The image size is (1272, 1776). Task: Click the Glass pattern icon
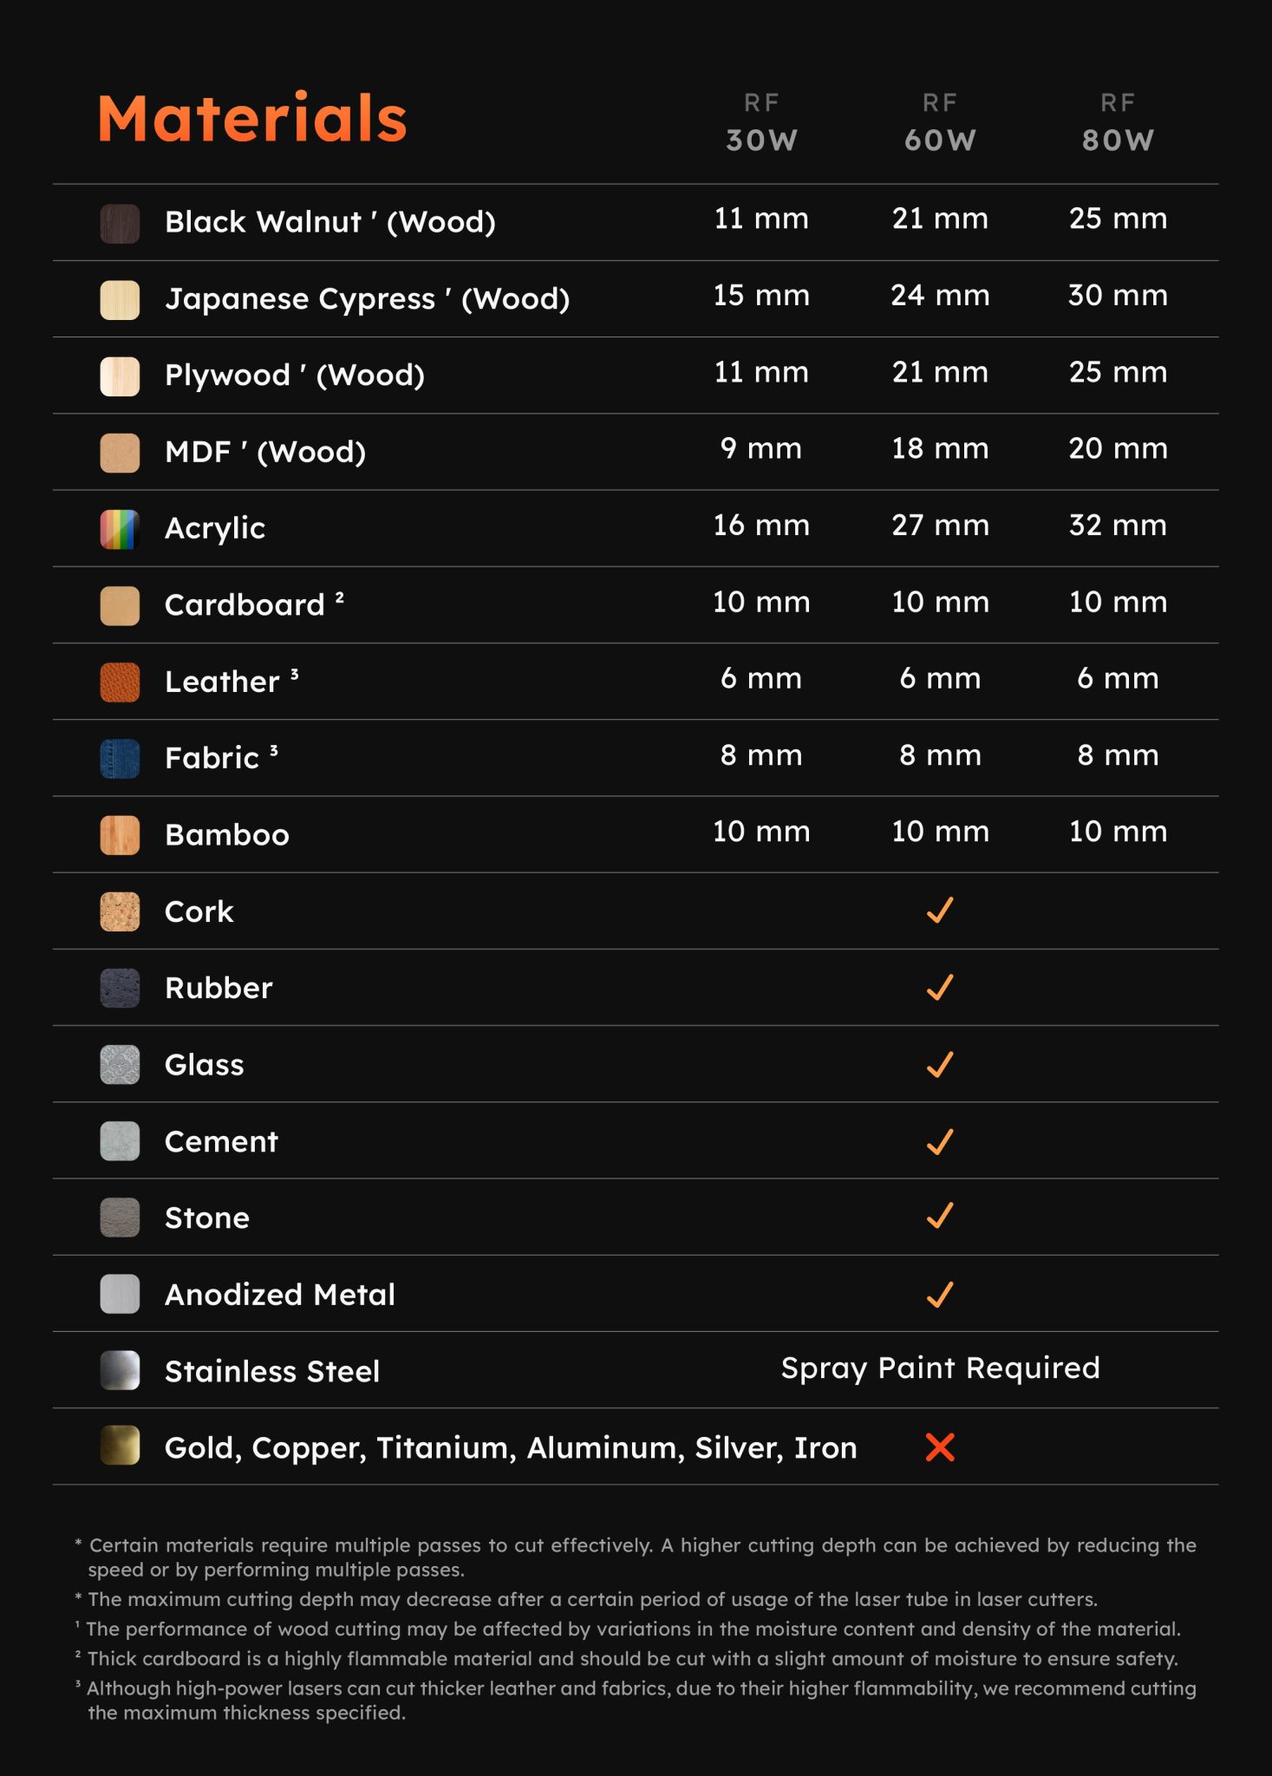coord(120,1065)
